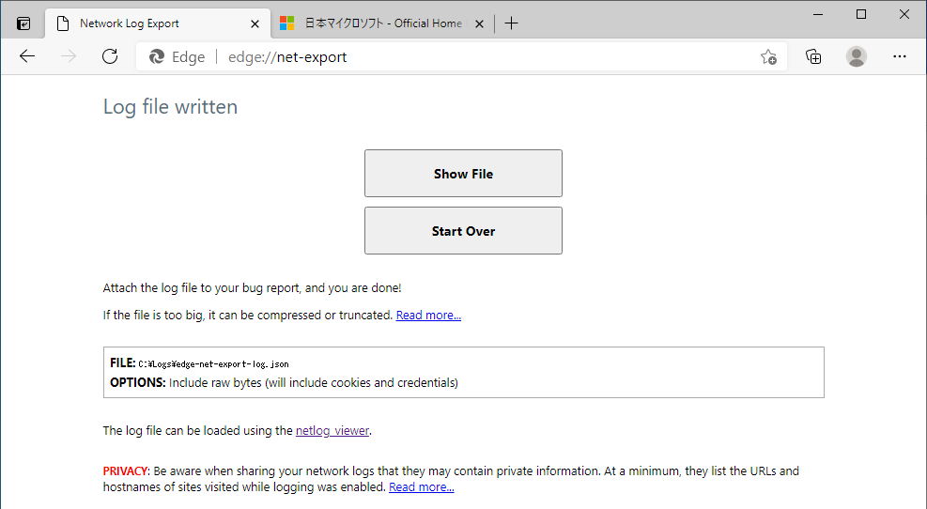
Task: Open Settings and more ellipsis menu
Action: 900,56
